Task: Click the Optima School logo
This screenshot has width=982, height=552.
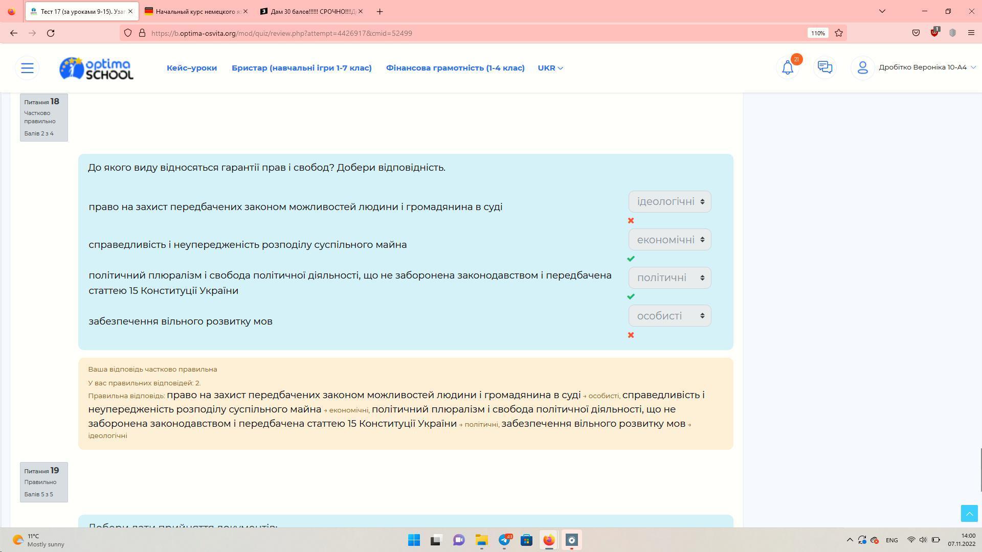Action: pos(96,68)
